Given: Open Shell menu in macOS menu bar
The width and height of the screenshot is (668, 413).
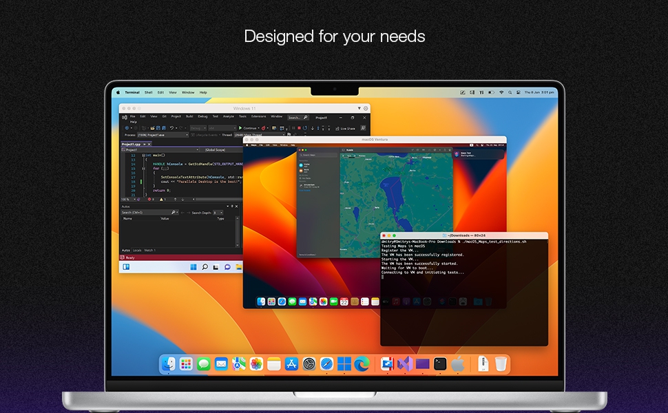Looking at the screenshot, I should (x=148, y=92).
